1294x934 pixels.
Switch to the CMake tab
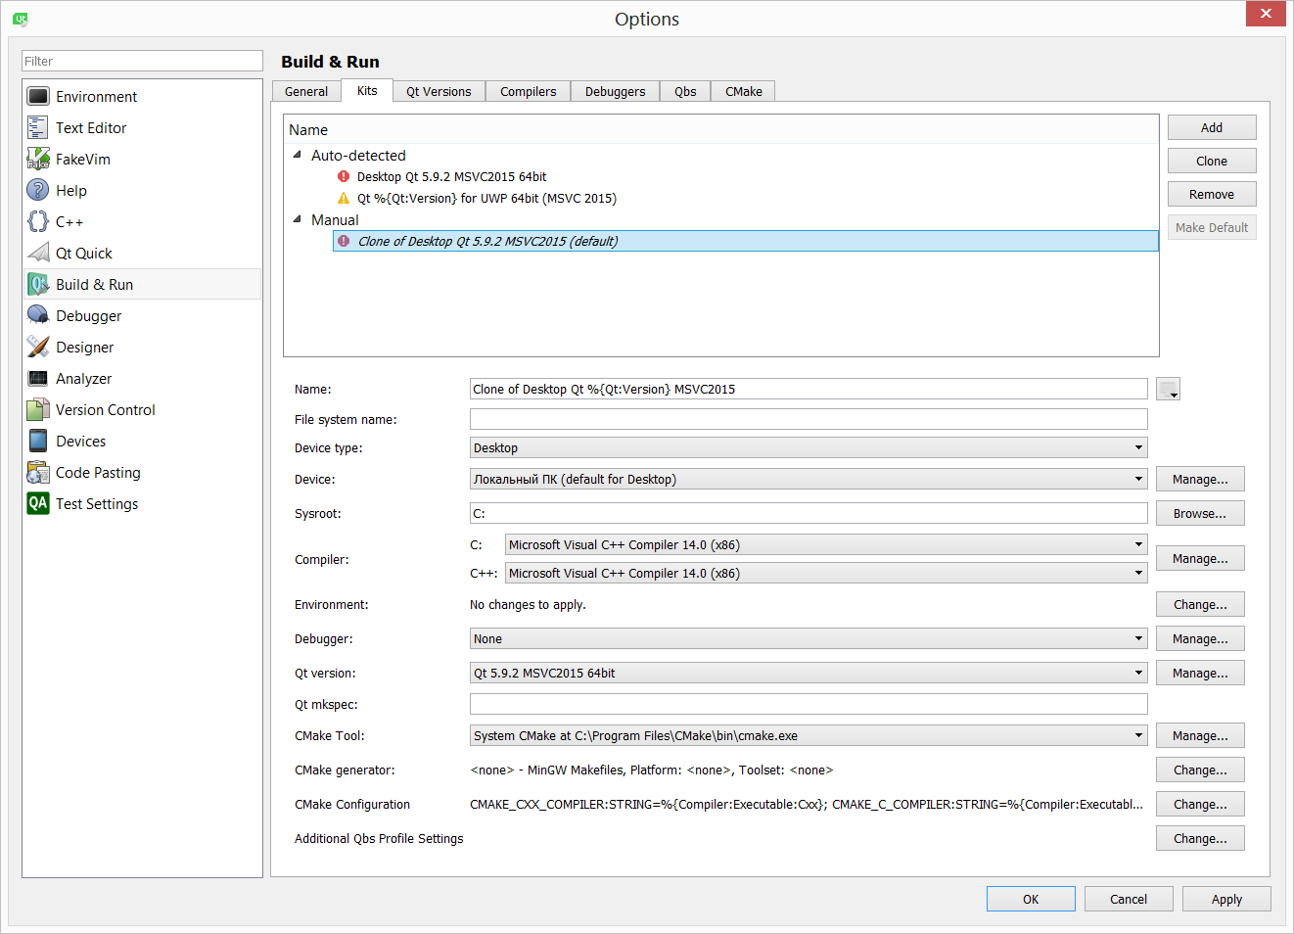(x=744, y=91)
